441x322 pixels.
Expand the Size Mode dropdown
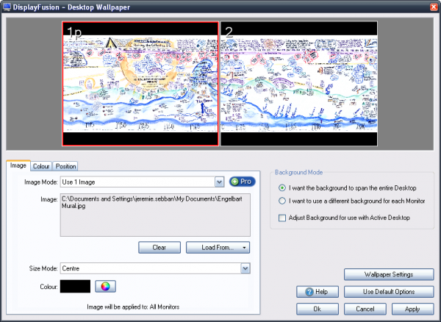244,268
